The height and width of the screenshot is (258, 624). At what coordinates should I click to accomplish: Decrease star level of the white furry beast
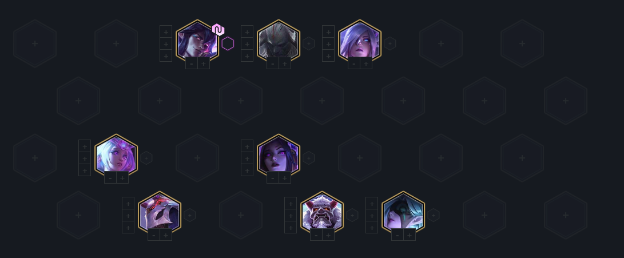(x=316, y=235)
